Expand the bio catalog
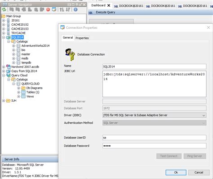 coord(13,50)
